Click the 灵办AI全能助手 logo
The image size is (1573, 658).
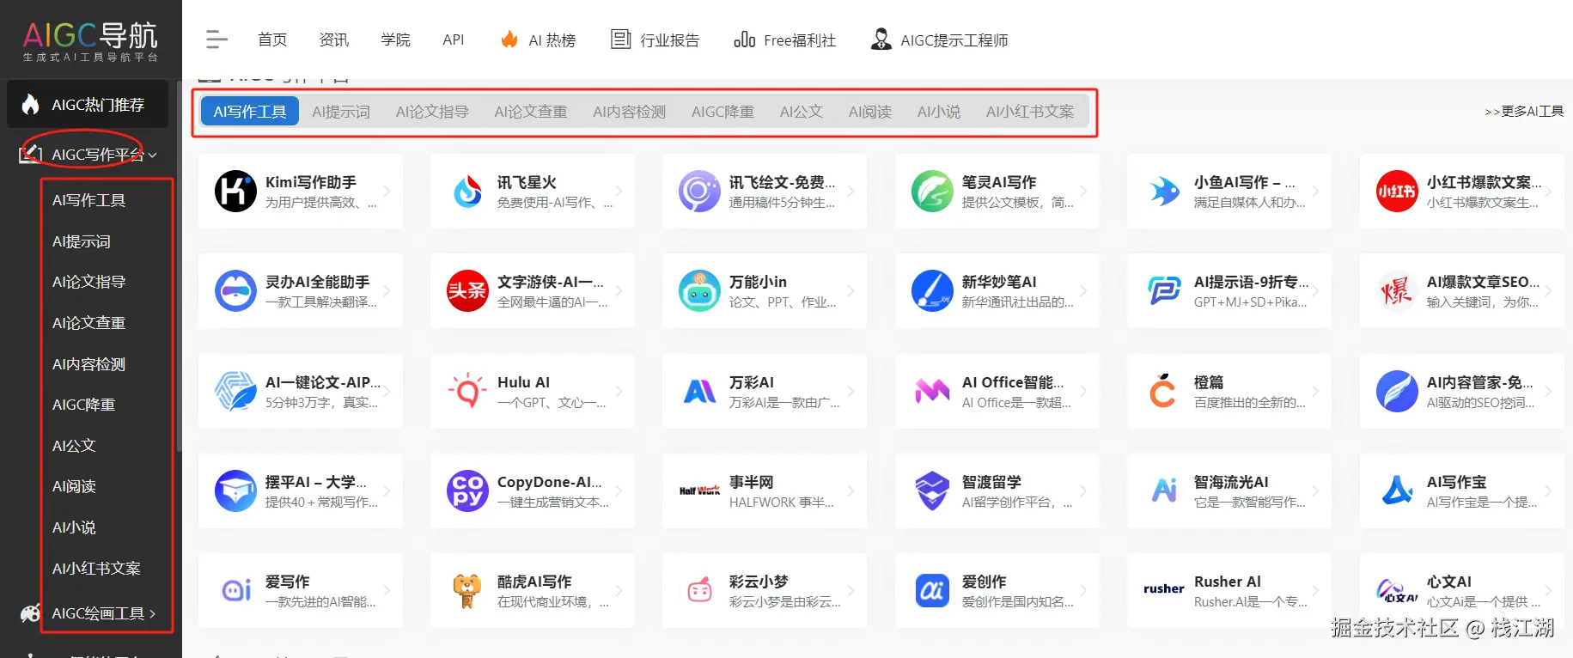[x=235, y=290]
